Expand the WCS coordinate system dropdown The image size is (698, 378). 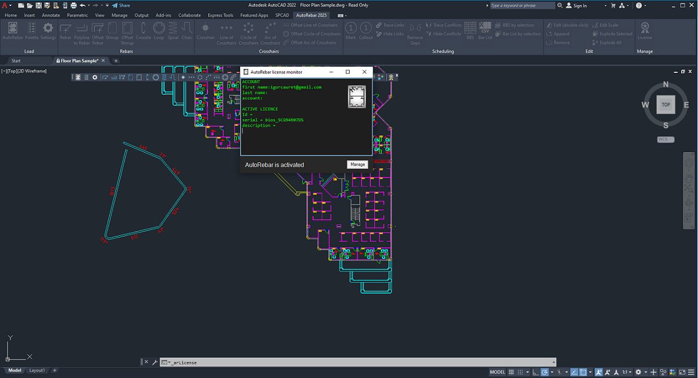(x=666, y=139)
